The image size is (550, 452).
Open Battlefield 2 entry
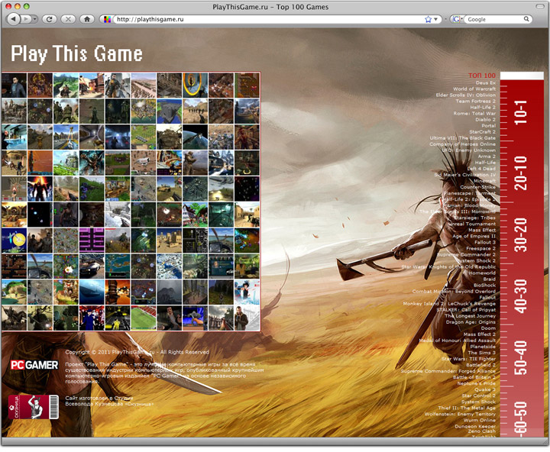481,365
